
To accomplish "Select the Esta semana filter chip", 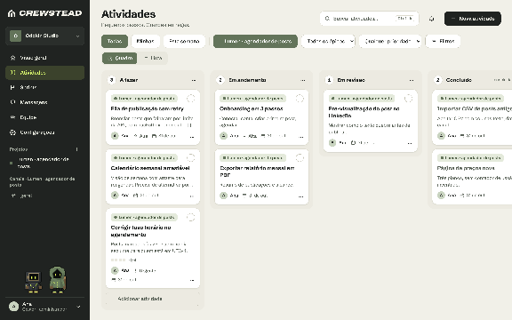I will (x=184, y=41).
